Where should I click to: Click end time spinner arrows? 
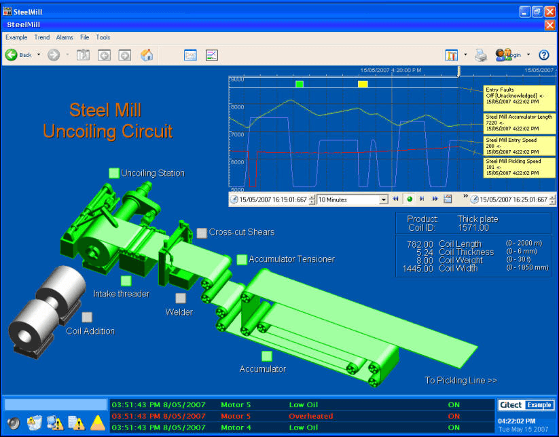(x=553, y=199)
